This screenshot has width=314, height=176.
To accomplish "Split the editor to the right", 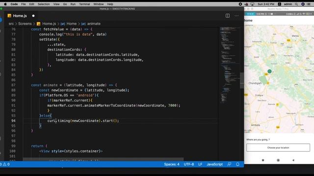I will coord(228,16).
